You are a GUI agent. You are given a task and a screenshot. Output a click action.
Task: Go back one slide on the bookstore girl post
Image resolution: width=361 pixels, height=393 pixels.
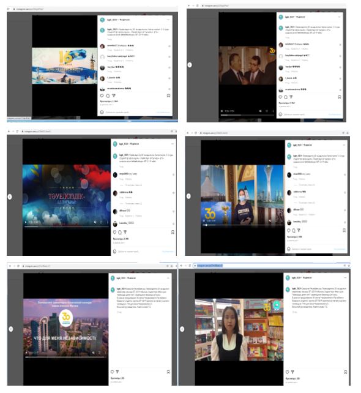[x=182, y=329]
